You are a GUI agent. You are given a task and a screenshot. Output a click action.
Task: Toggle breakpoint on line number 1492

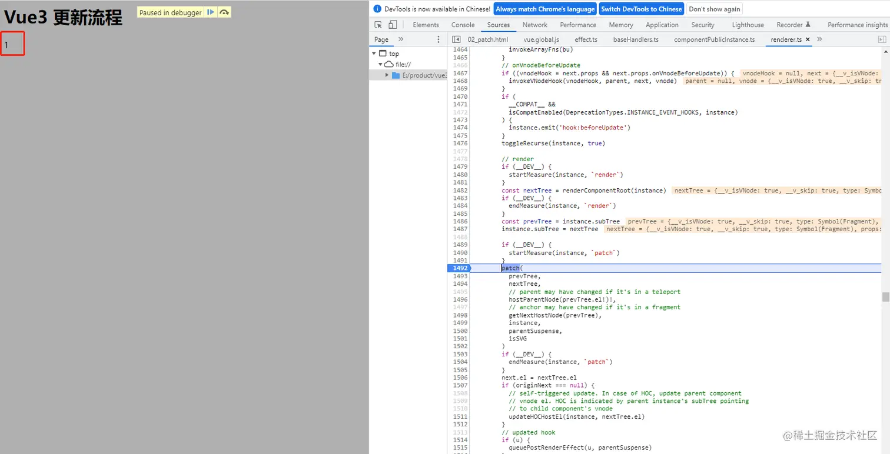460,268
